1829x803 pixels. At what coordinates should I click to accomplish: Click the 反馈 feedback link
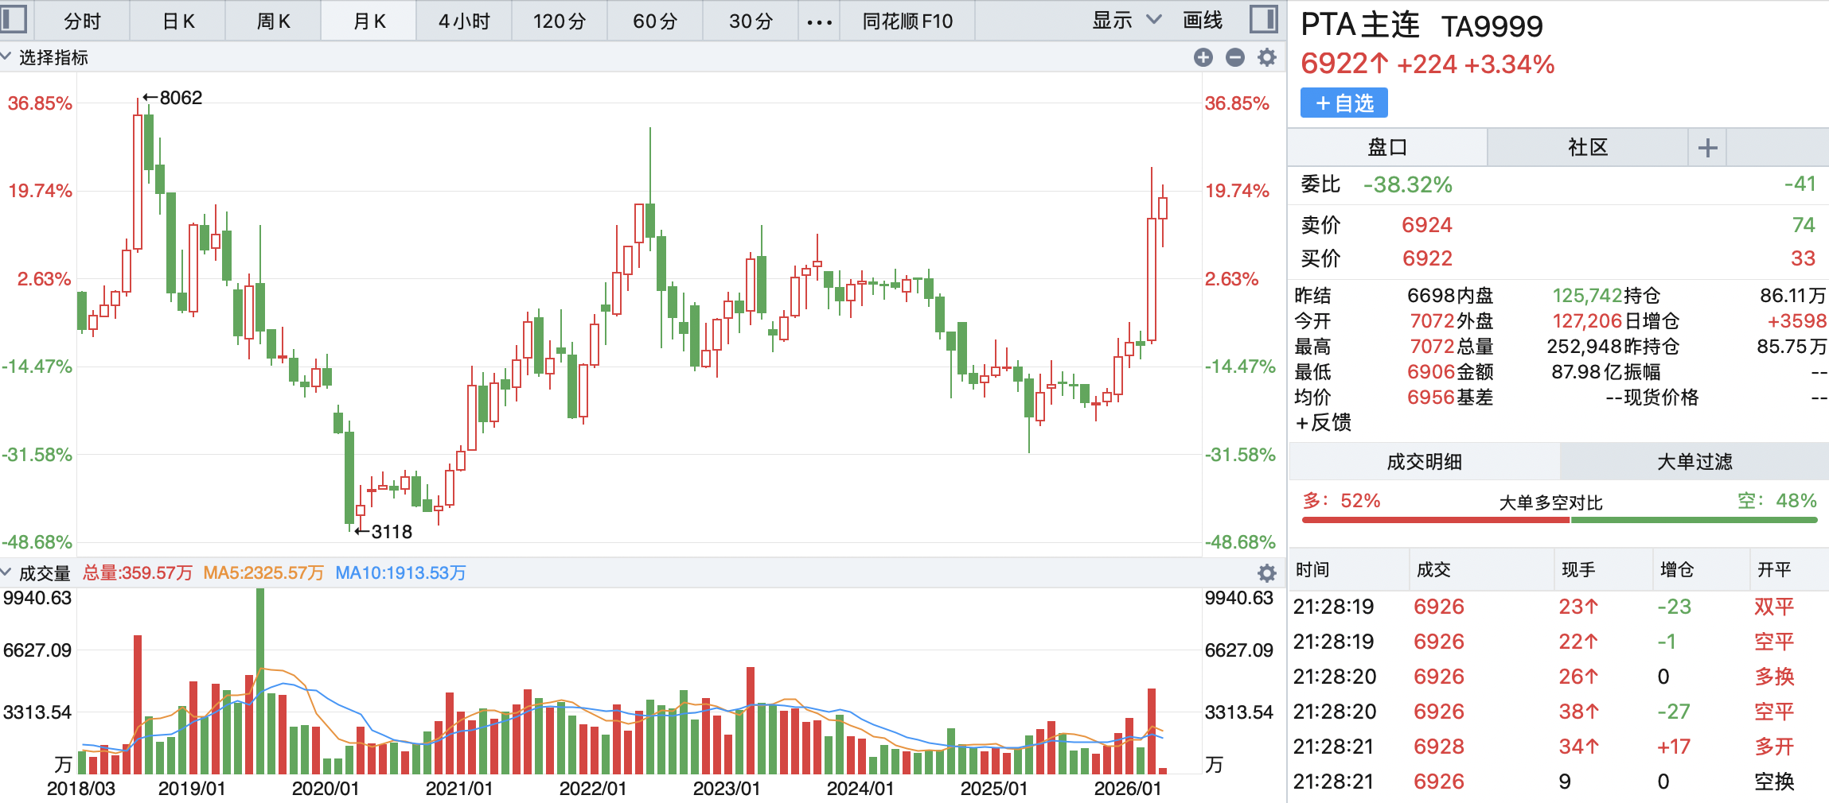[x=1324, y=422]
